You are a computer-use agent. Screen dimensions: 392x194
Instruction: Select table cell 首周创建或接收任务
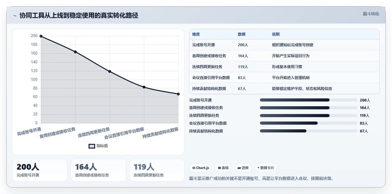209,56
